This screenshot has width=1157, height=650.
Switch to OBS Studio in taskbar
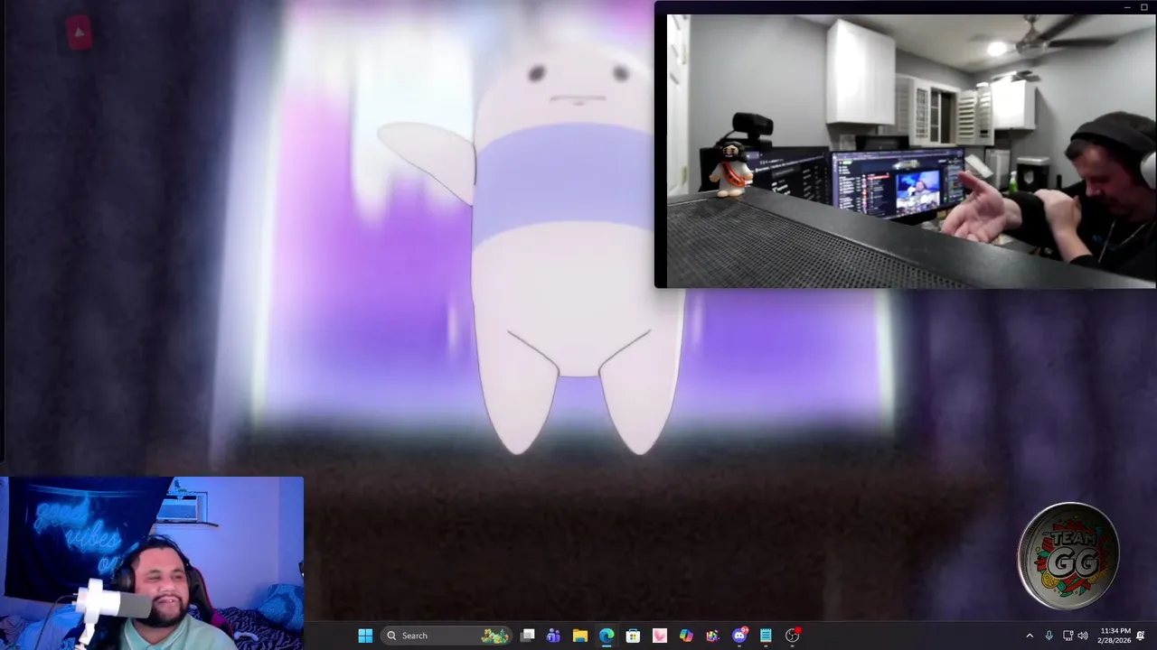(x=793, y=636)
